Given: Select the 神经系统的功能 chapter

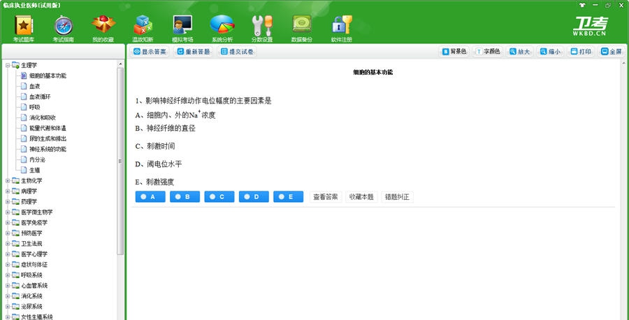Looking at the screenshot, I should pos(48,149).
